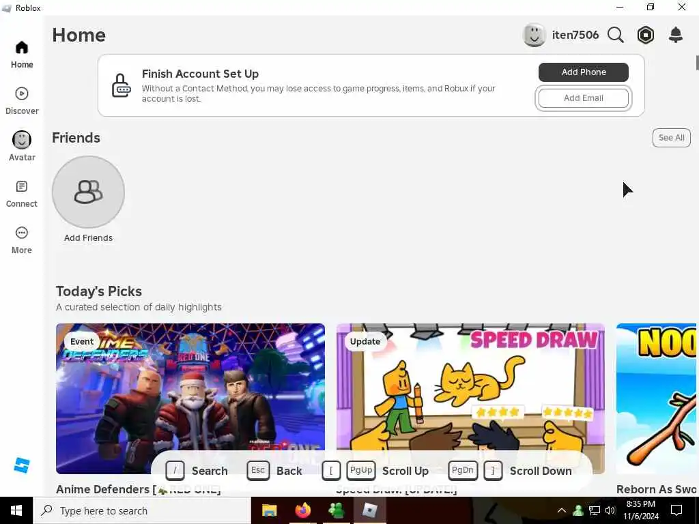Viewport: 699px width, 524px height.
Task: Click the Search shortcut hint
Action: coord(197,471)
